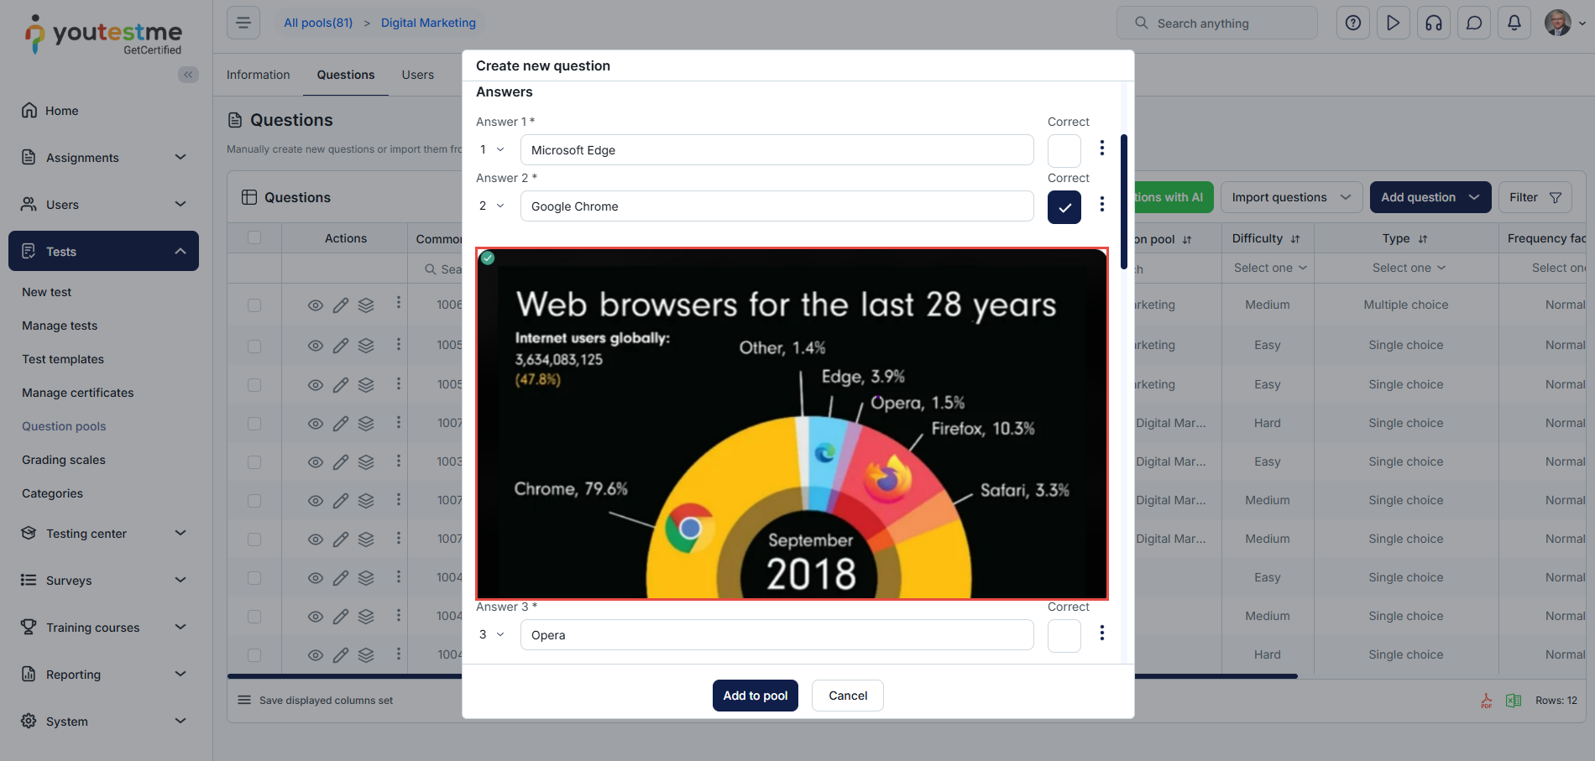The width and height of the screenshot is (1595, 761).
Task: Click the layers icon in first question row
Action: [x=366, y=305]
